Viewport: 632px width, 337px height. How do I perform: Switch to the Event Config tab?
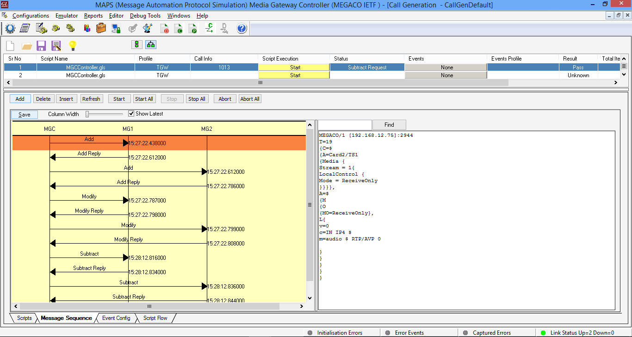(x=116, y=318)
